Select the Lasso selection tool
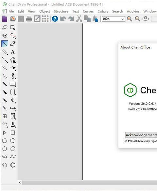The image size is (157, 191). click(x=5, y=28)
